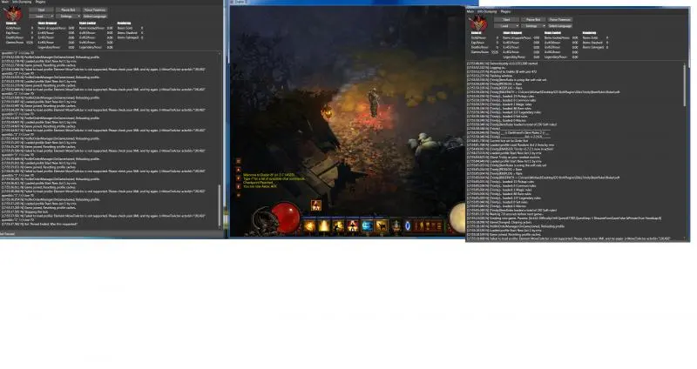
Task: Click Demonbuddy logo in right bot window
Action: [478, 23]
